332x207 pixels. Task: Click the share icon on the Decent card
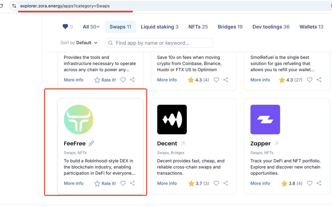[225, 183]
